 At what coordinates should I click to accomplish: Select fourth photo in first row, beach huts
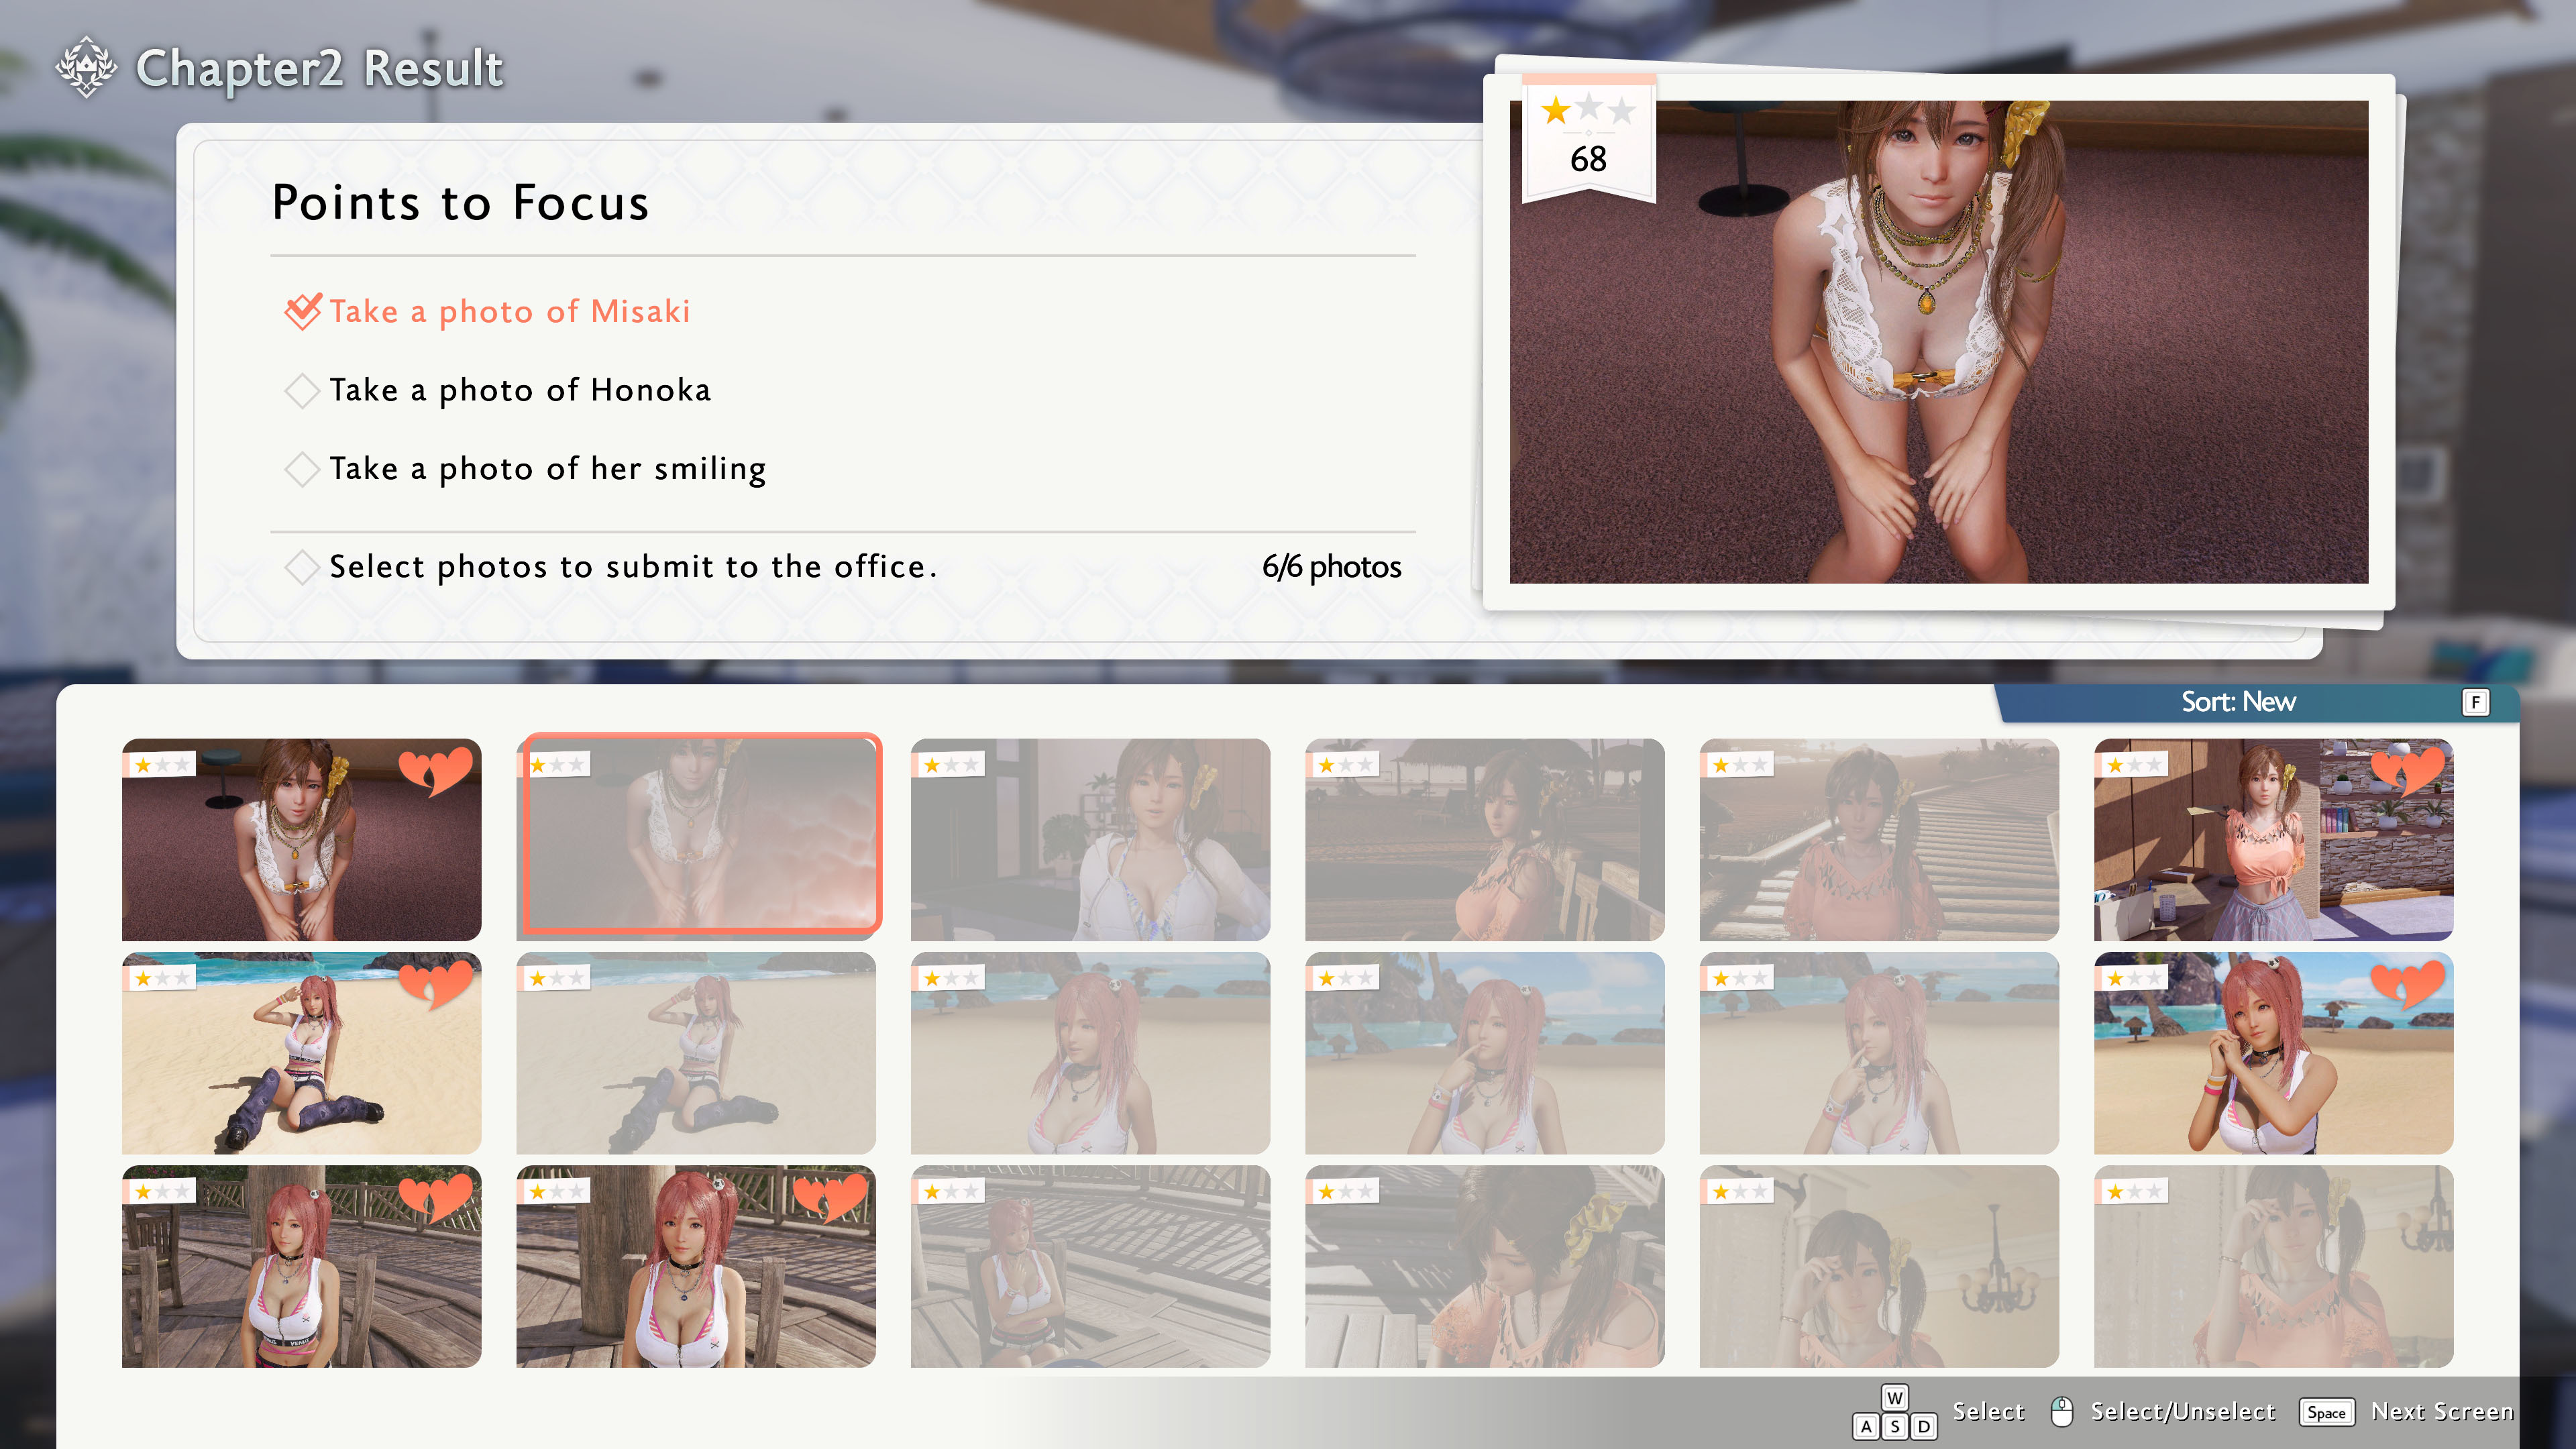pos(1485,840)
